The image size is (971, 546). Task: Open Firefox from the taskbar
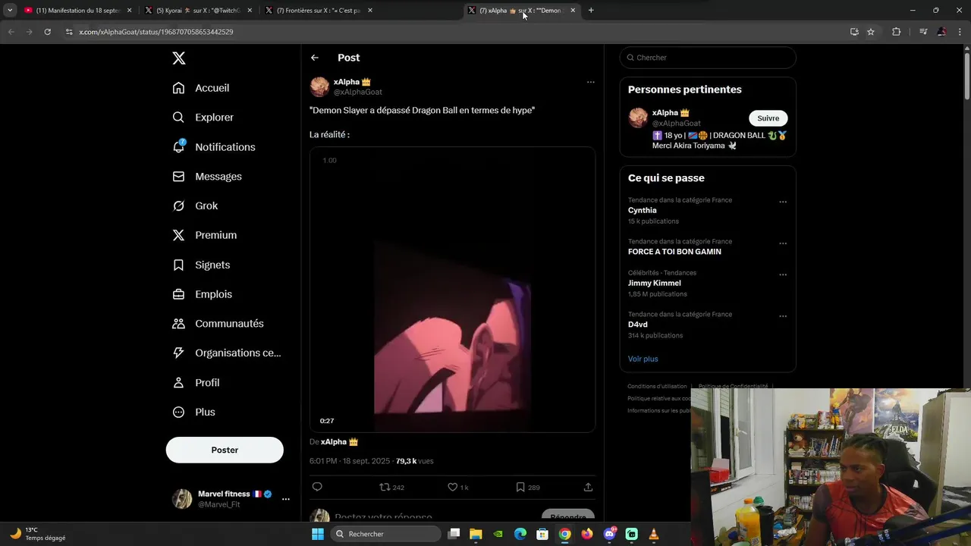click(x=587, y=534)
